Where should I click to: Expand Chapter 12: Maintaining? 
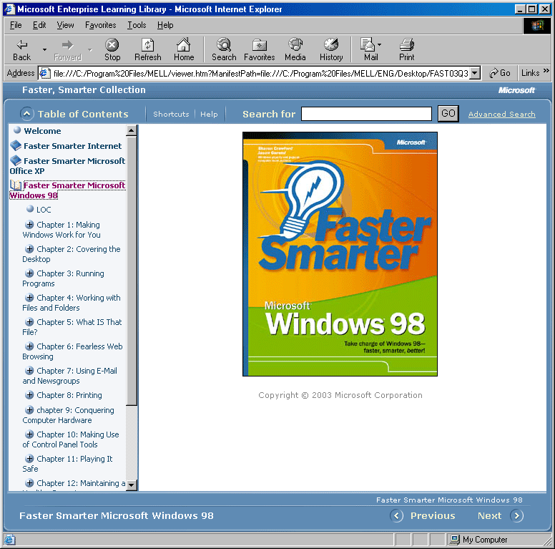(x=30, y=482)
